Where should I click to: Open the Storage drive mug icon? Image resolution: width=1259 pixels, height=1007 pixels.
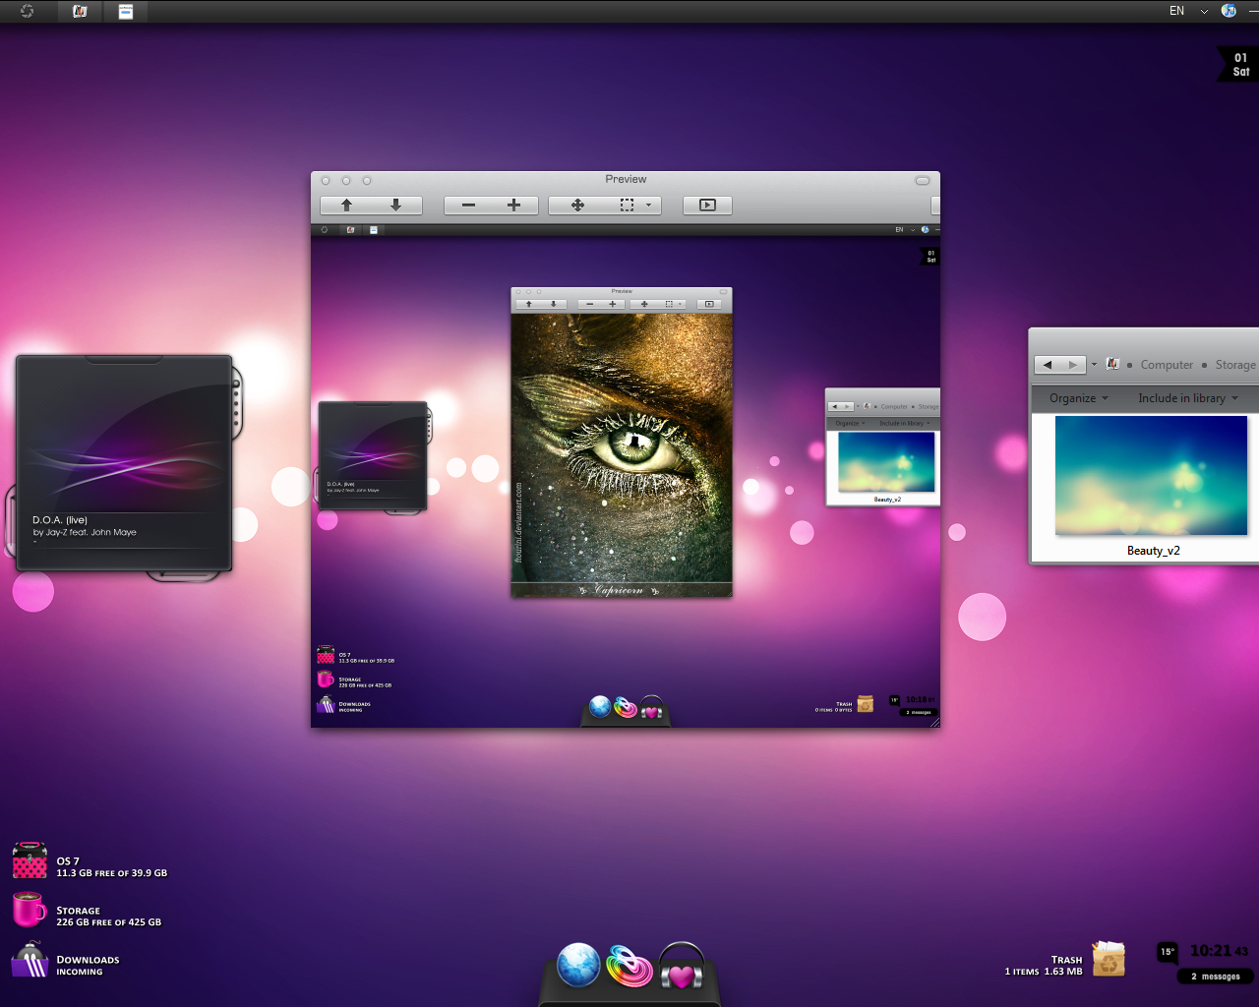click(x=30, y=910)
